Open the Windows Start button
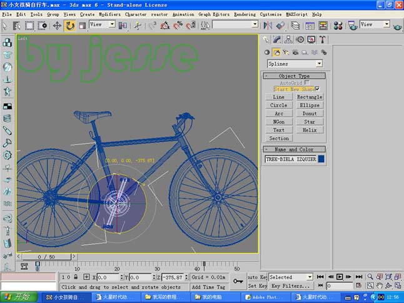Screen dimensions: 404x303 click(x=19, y=297)
